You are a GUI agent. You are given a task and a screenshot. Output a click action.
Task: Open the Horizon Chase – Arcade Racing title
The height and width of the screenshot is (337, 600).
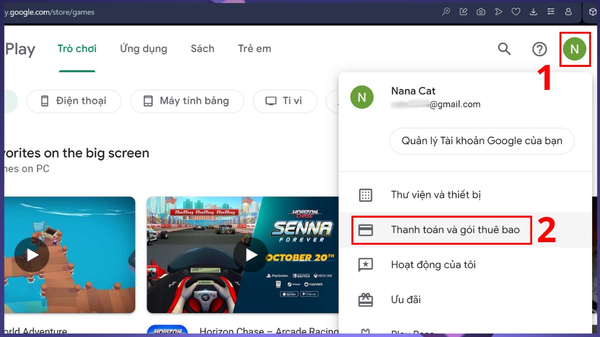[x=269, y=332]
